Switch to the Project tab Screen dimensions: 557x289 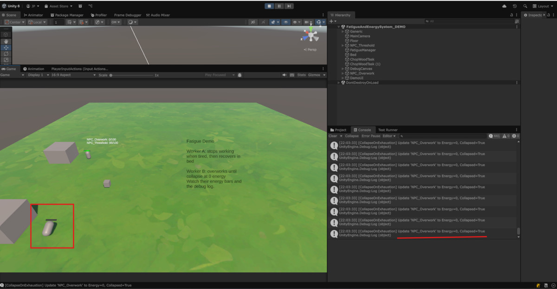coord(338,130)
